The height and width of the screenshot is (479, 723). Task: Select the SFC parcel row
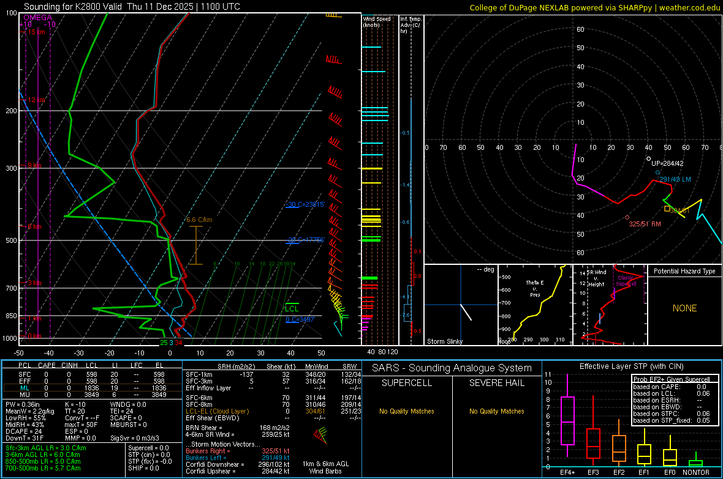(x=93, y=374)
